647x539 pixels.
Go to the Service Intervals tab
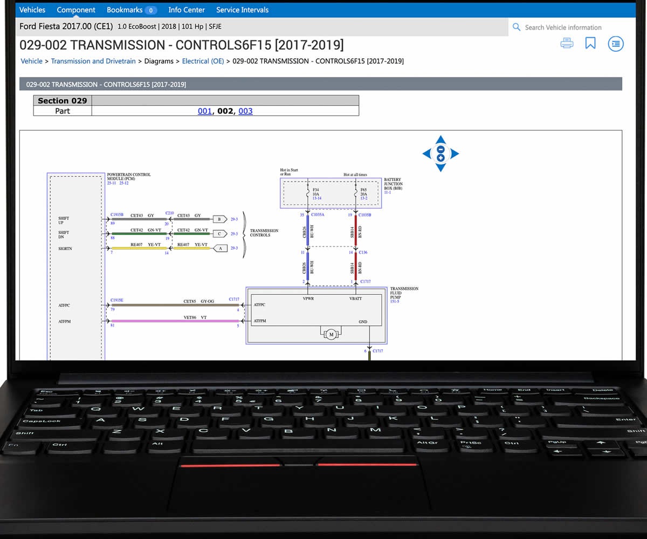tap(242, 10)
